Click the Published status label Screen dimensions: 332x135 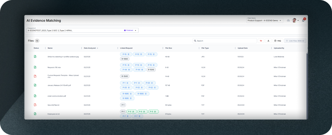129,30
